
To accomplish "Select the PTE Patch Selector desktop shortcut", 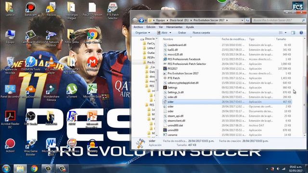I will tap(113, 11).
